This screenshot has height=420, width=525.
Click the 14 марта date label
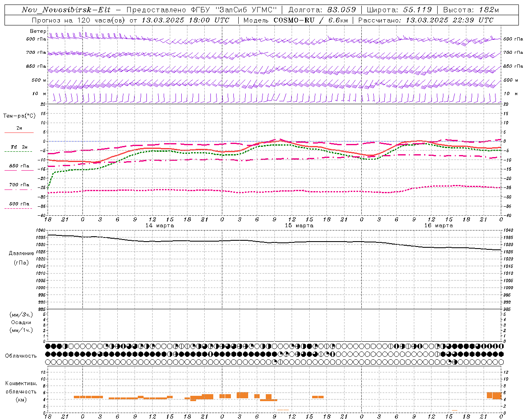coord(160,226)
